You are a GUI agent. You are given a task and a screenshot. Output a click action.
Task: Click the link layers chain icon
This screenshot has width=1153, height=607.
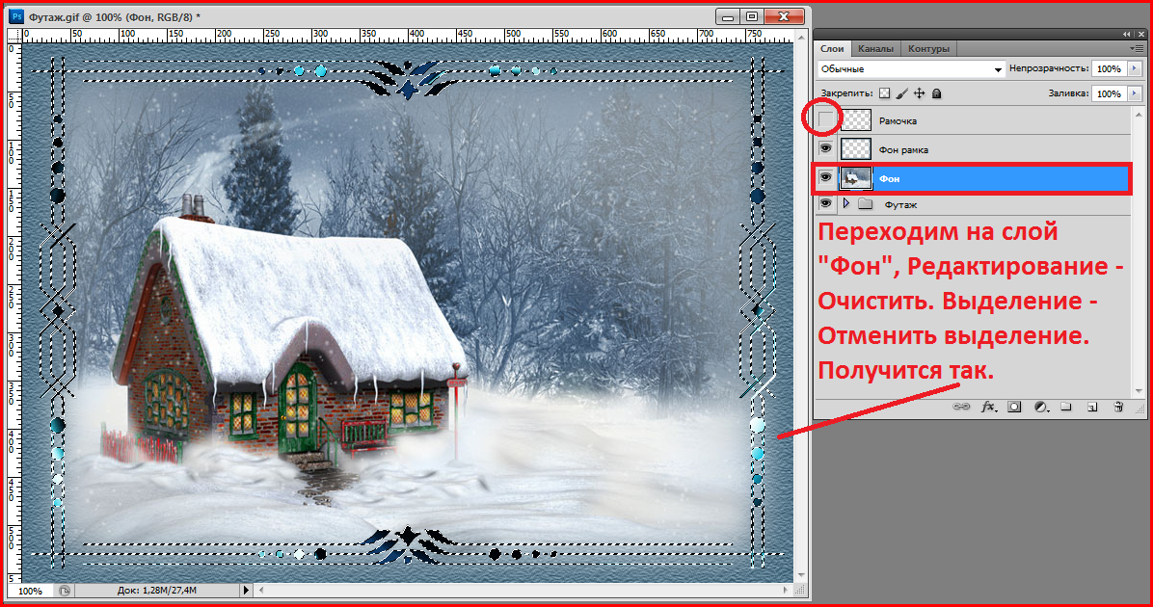(960, 407)
